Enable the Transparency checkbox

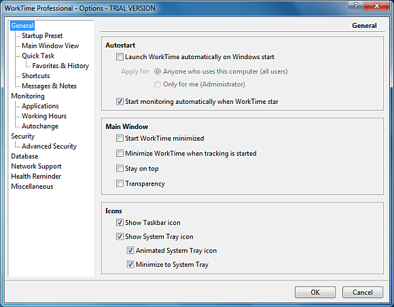coord(120,183)
